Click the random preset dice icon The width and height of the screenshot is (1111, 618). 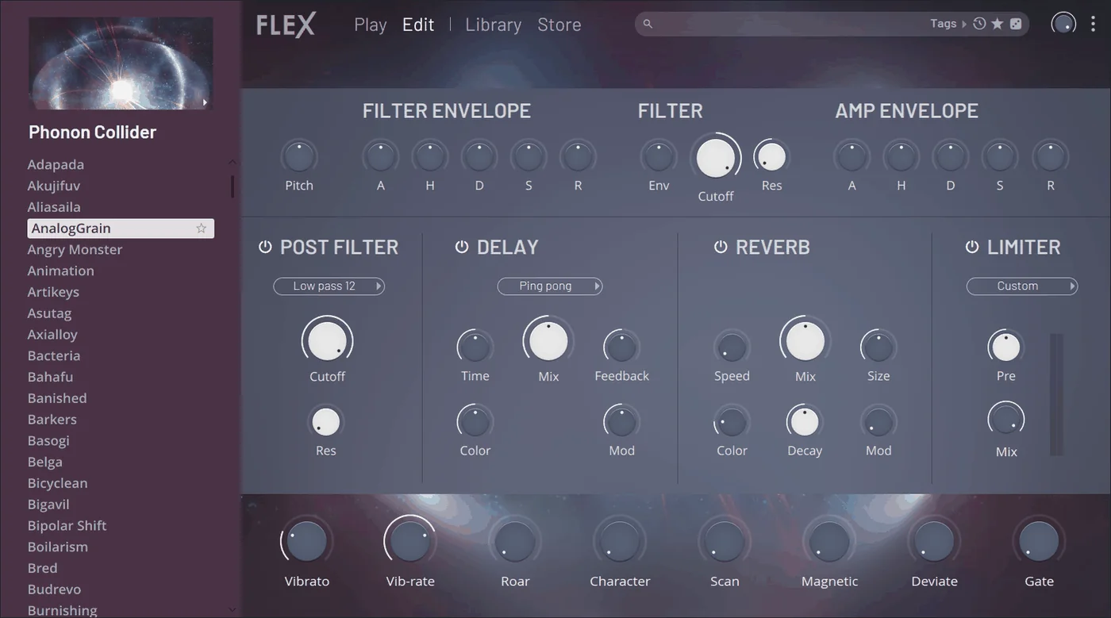tap(1016, 24)
